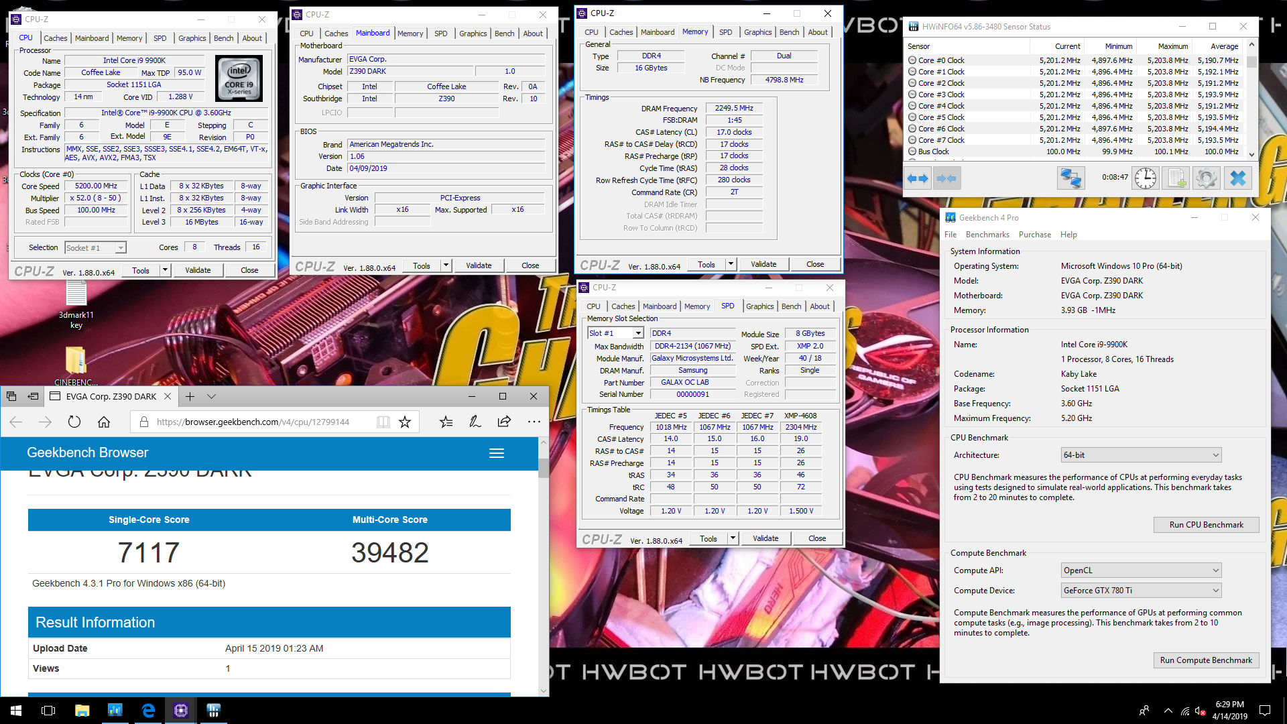Open Windows Start menu

click(16, 711)
